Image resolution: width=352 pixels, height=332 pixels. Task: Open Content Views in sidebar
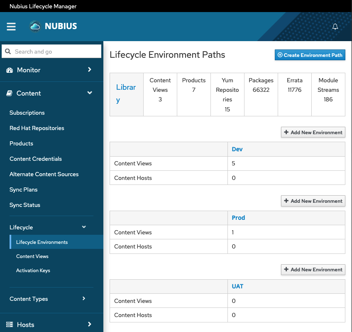click(32, 256)
